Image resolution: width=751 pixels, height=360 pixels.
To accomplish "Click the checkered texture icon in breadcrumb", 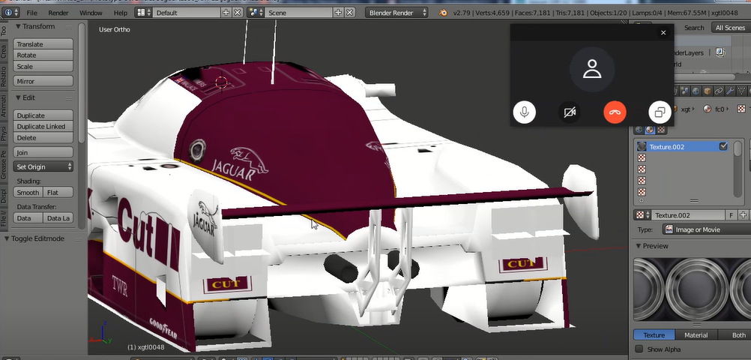I will [741, 109].
